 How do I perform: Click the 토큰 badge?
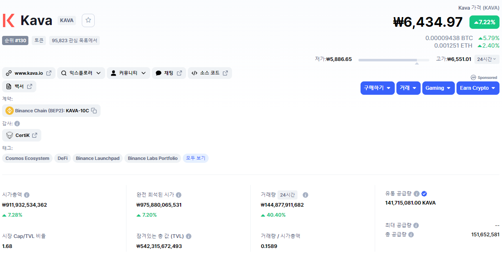[39, 40]
